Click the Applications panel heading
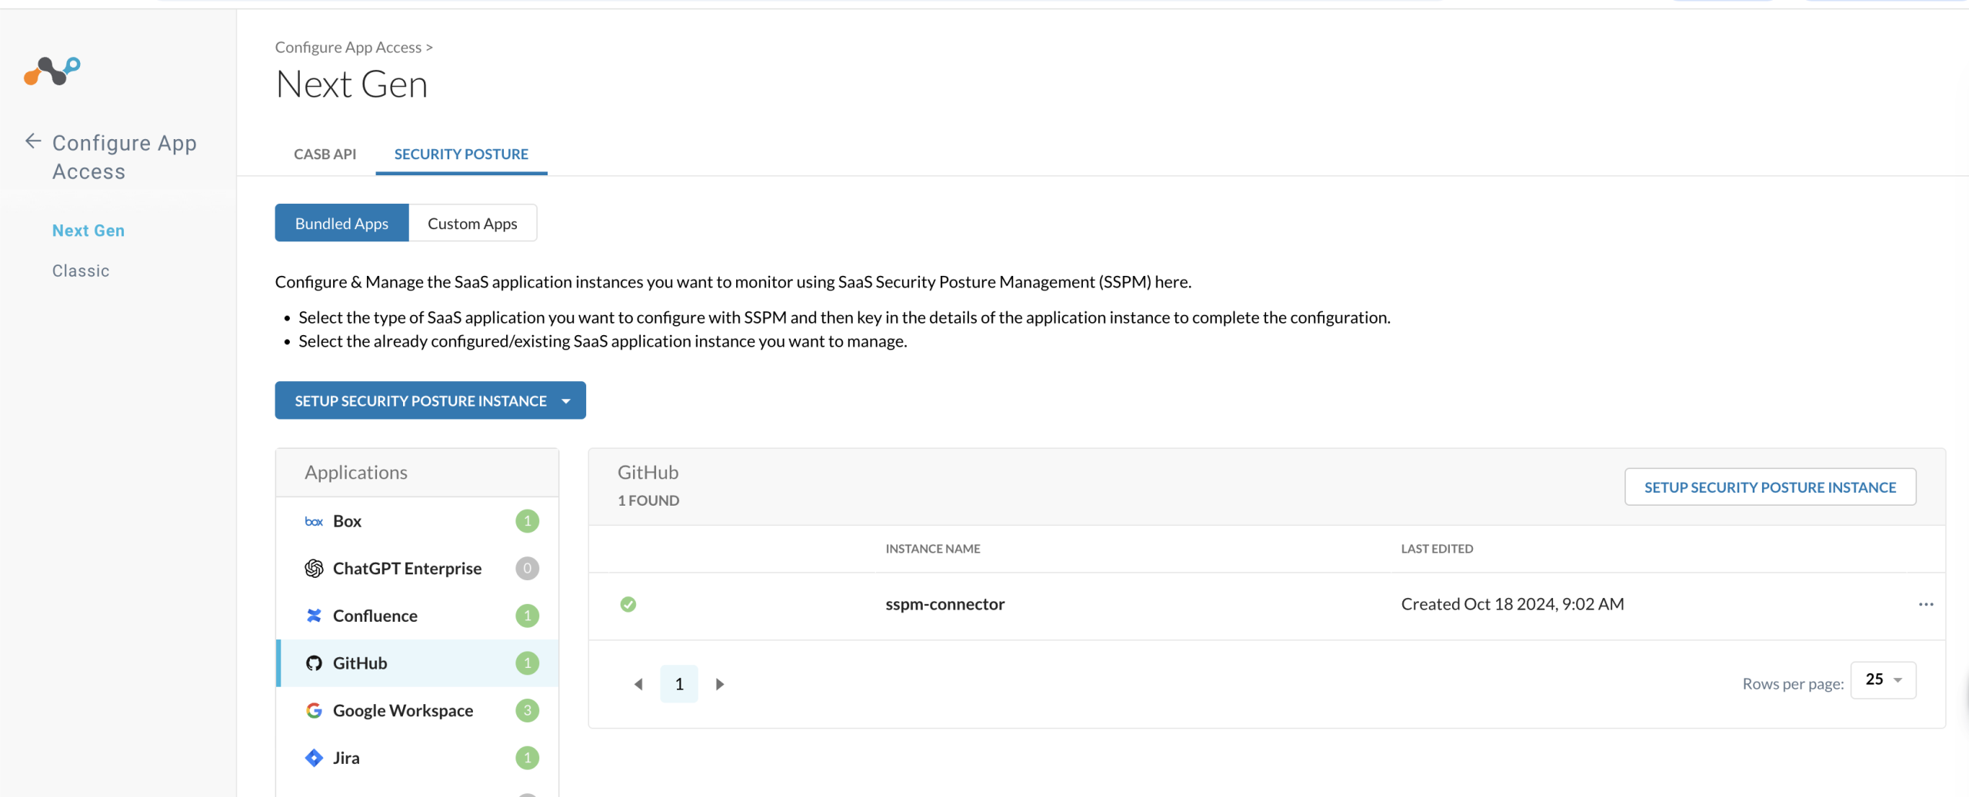This screenshot has height=797, width=1969. pos(356,473)
